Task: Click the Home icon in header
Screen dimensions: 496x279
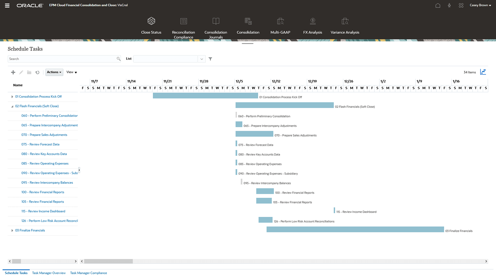Action: click(x=438, y=5)
